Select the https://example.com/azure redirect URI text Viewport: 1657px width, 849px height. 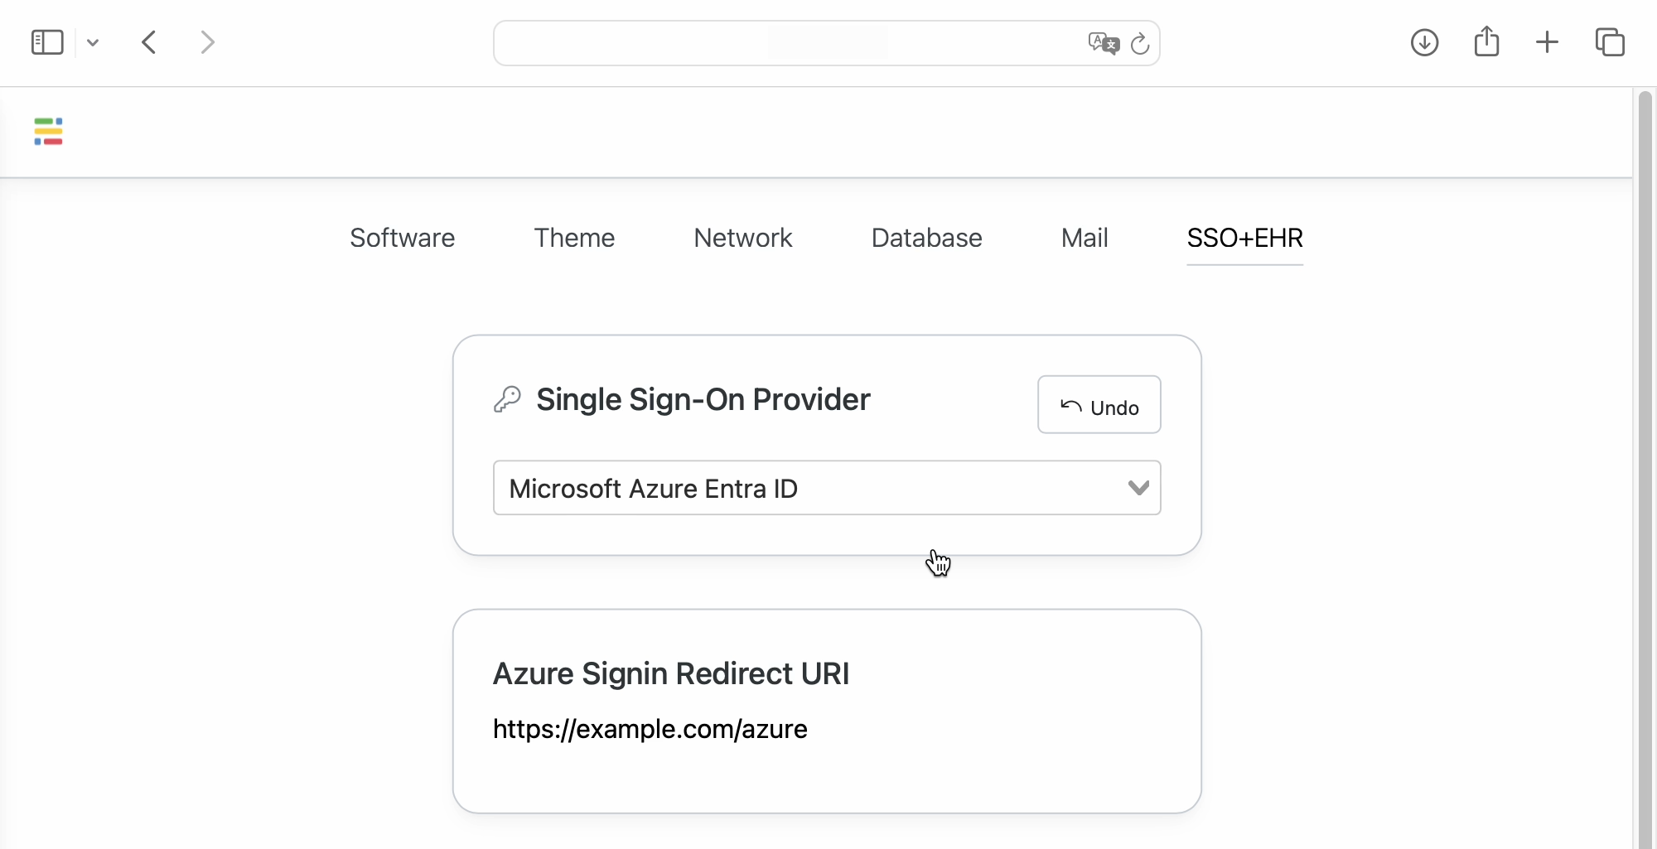tap(650, 729)
